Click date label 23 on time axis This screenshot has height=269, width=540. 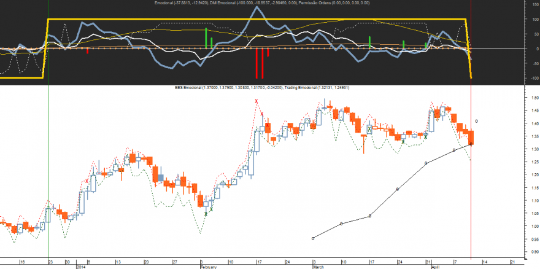[50, 262]
